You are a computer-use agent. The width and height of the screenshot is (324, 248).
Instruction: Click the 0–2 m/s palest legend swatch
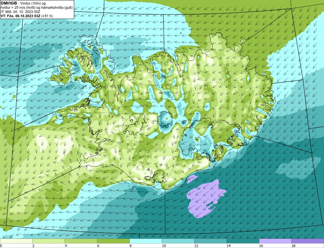click(16, 241)
